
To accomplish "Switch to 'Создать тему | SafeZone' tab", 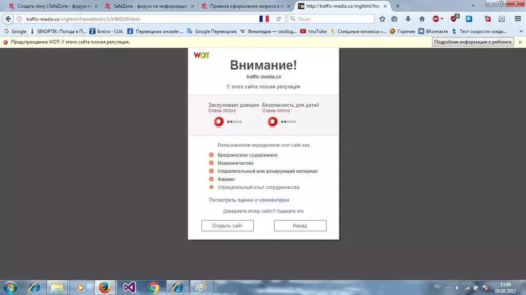I will (51, 6).
